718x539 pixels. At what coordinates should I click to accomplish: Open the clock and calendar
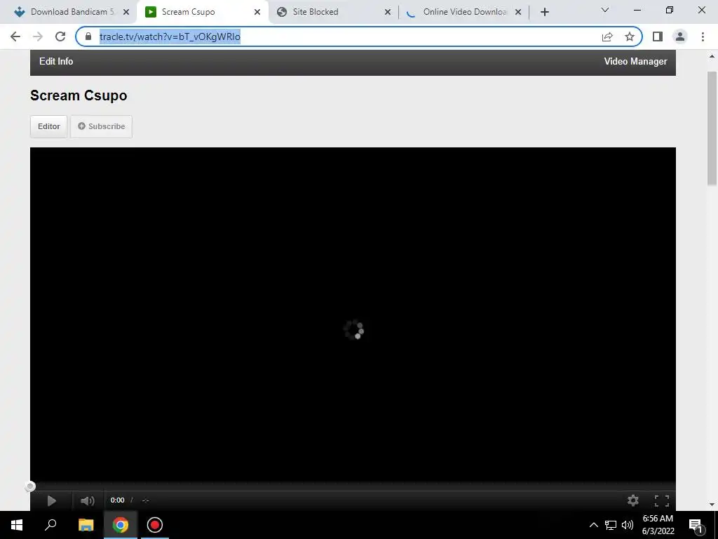(658, 525)
